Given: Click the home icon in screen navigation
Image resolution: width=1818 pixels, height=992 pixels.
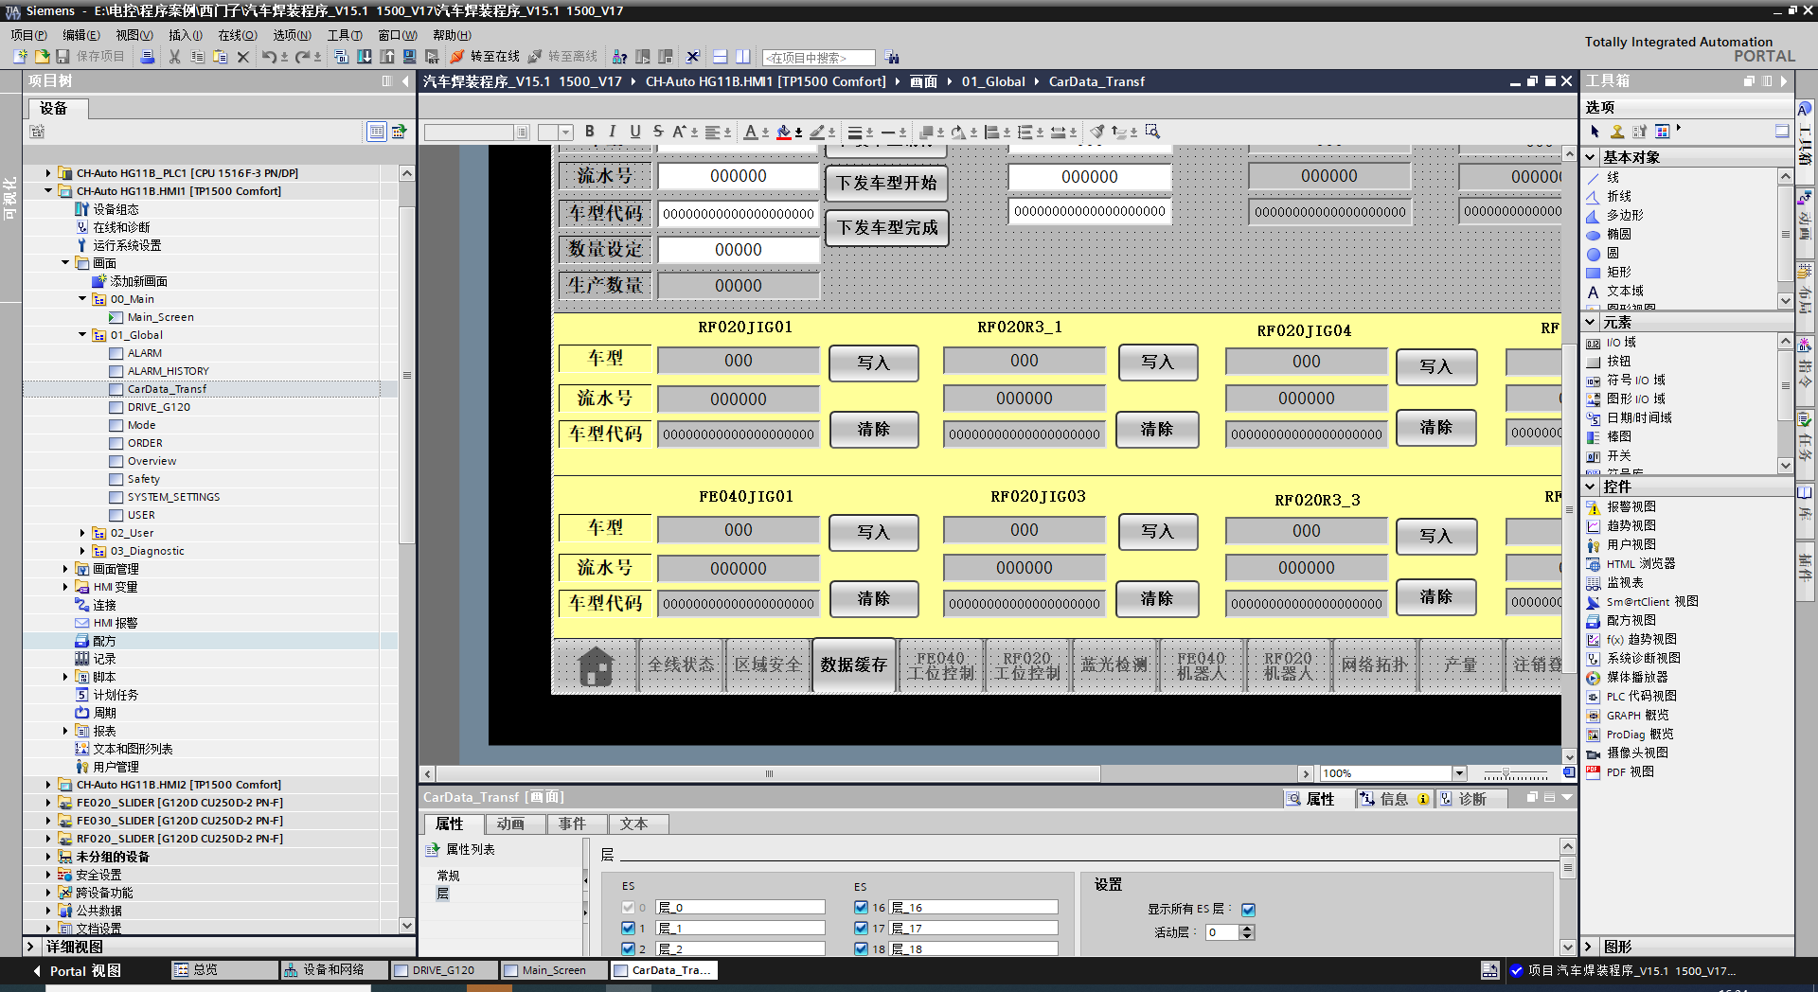Looking at the screenshot, I should 596,665.
